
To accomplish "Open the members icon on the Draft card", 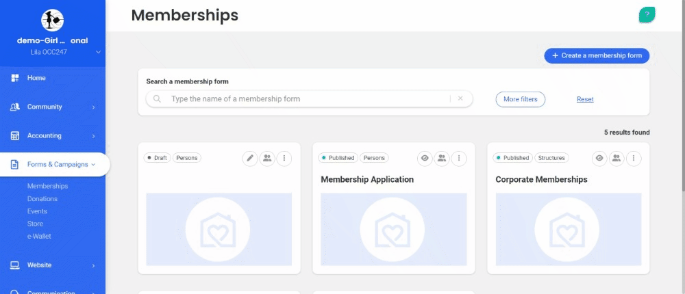I will [x=267, y=158].
